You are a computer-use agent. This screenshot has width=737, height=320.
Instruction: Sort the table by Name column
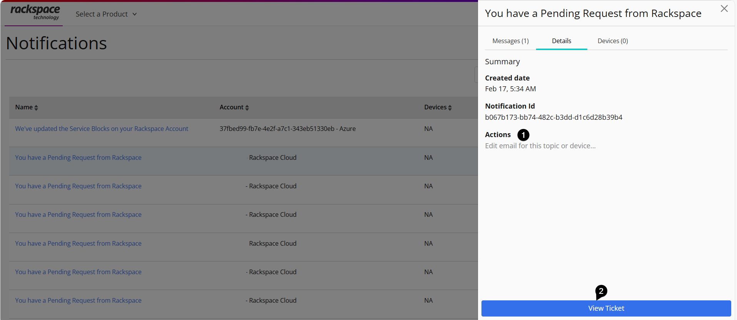(27, 107)
